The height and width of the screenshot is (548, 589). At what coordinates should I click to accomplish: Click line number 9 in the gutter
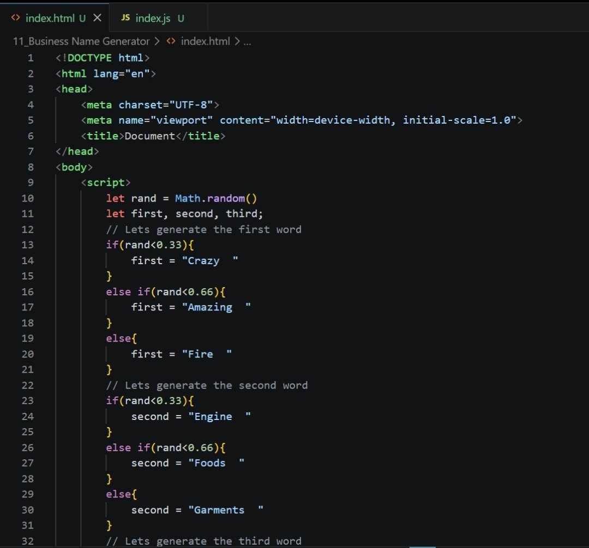click(31, 182)
